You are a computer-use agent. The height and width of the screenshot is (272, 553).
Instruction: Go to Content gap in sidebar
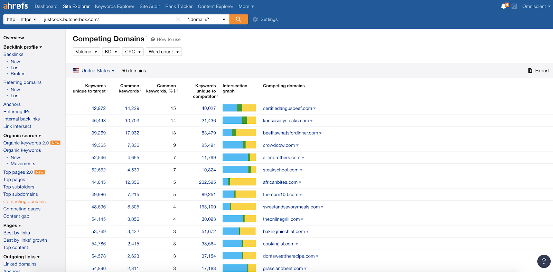coord(16,216)
